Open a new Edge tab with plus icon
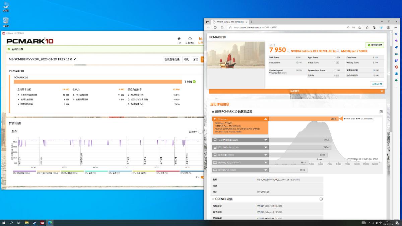Image resolution: width=402 pixels, height=226 pixels. [252, 22]
